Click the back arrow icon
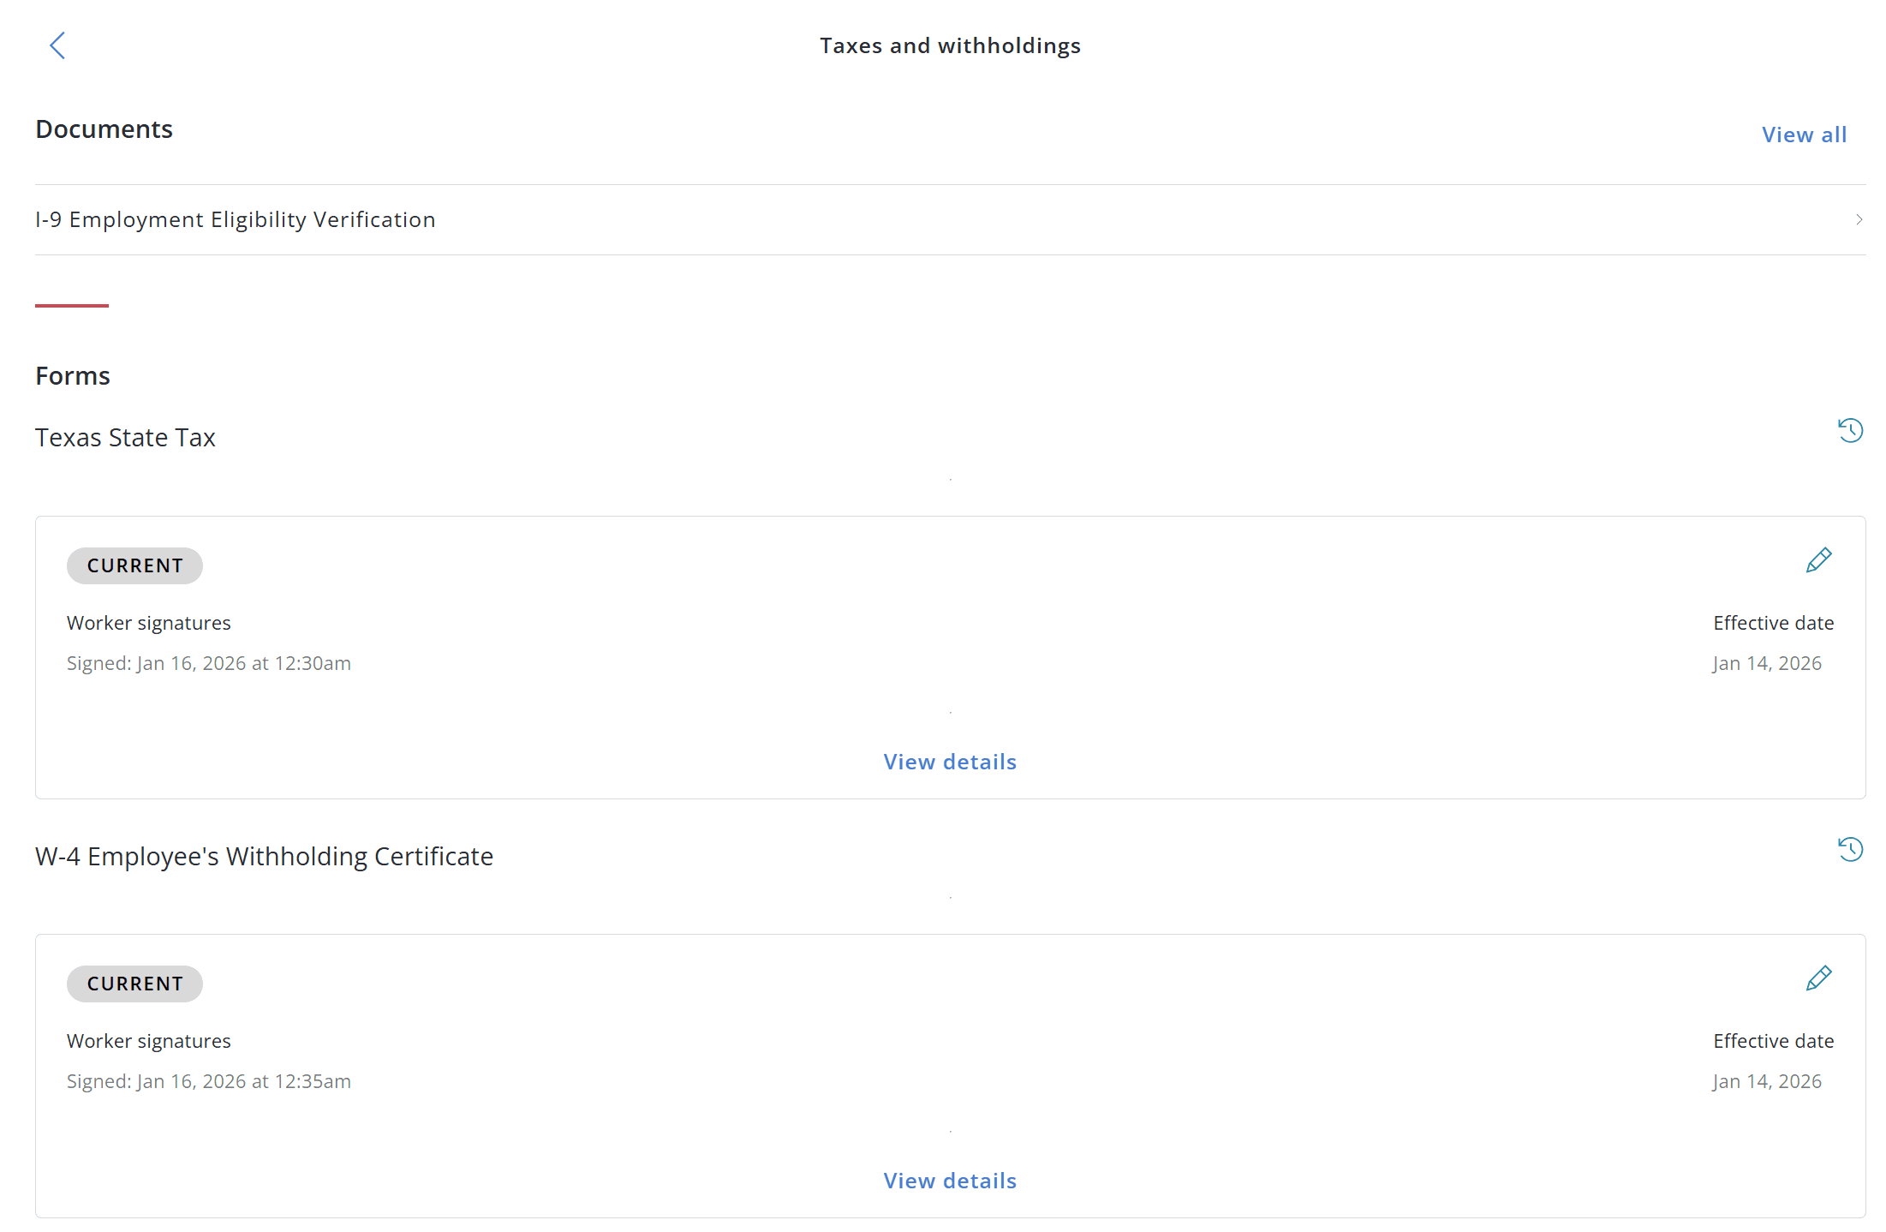1886x1232 pixels. tap(57, 45)
